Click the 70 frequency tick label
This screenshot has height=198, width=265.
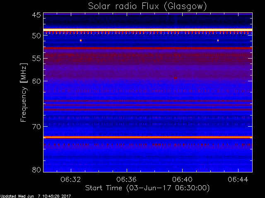[36, 127]
